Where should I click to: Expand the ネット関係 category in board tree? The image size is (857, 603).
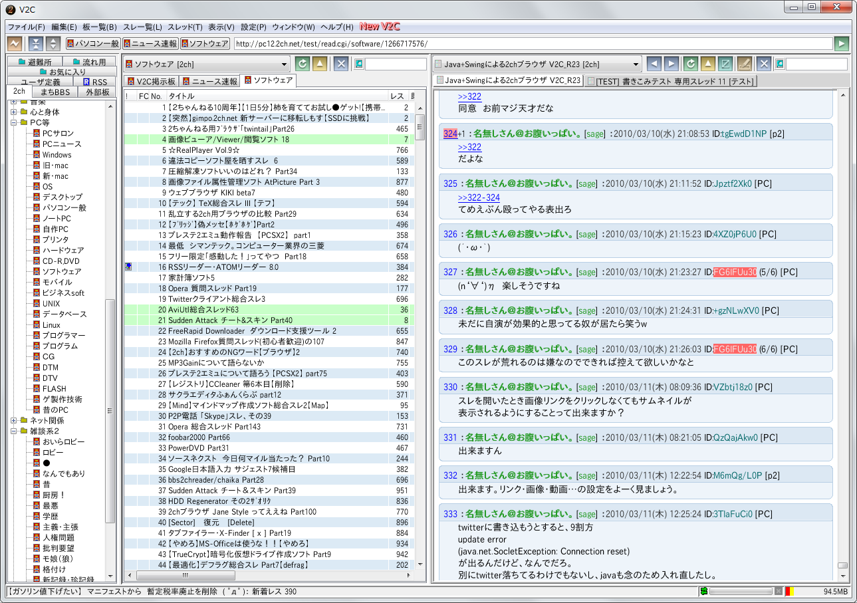14,420
